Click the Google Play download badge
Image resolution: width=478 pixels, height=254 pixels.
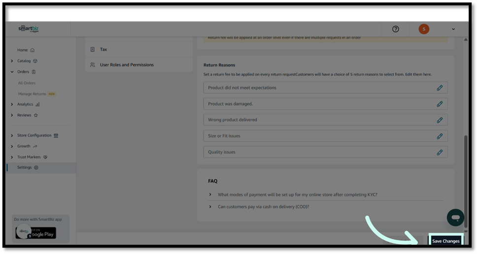point(35,233)
